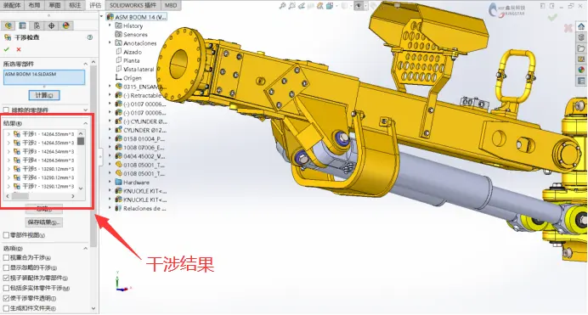Screen dimensions: 588x315
Task: Open the View Palette task pane icon
Action: tap(581, 59)
